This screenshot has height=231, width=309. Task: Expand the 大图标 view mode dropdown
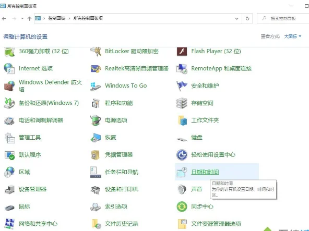(293, 37)
